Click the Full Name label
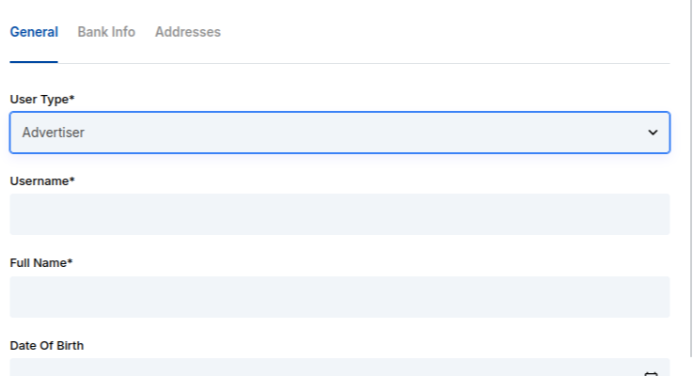 [x=39, y=263]
